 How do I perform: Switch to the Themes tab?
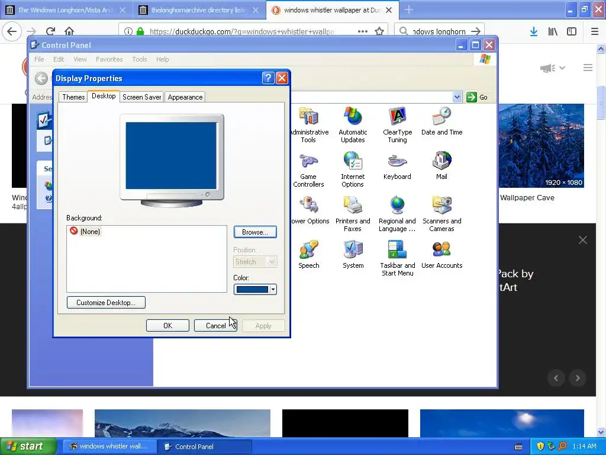click(73, 97)
